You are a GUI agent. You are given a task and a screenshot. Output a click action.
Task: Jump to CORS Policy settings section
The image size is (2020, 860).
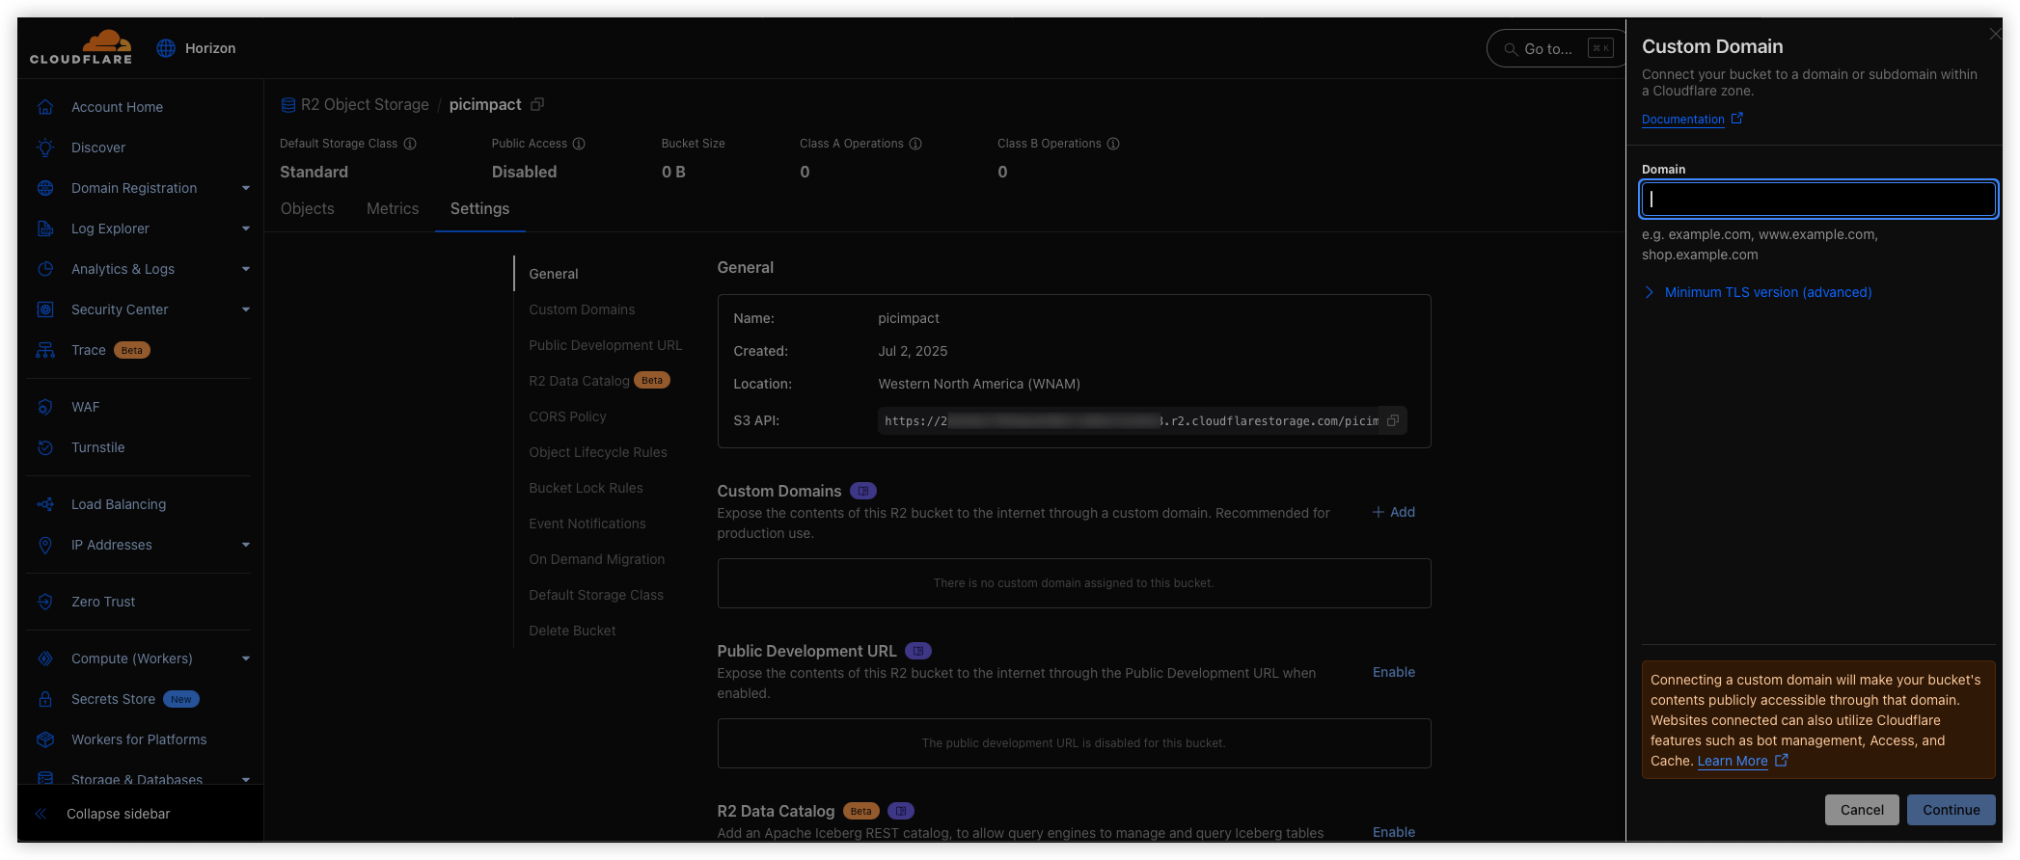point(567,417)
